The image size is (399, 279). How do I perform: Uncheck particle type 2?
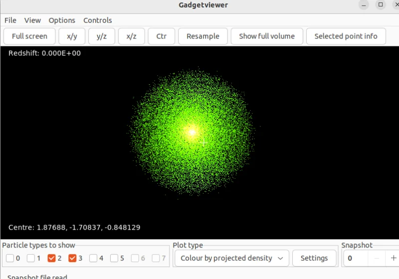(52, 258)
